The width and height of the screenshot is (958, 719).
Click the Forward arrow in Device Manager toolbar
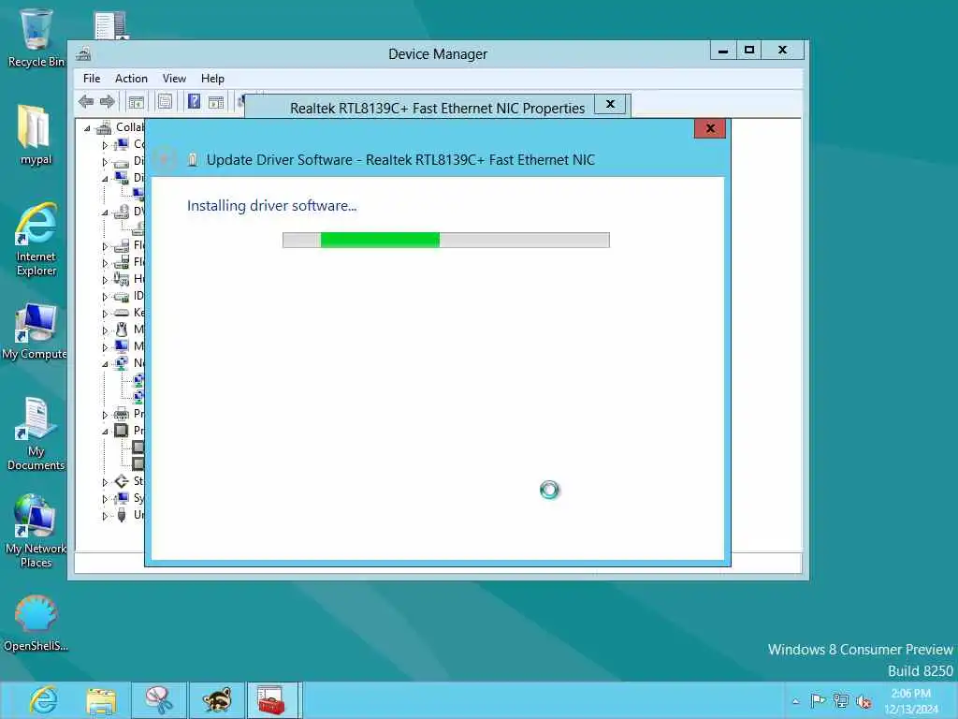pos(108,101)
